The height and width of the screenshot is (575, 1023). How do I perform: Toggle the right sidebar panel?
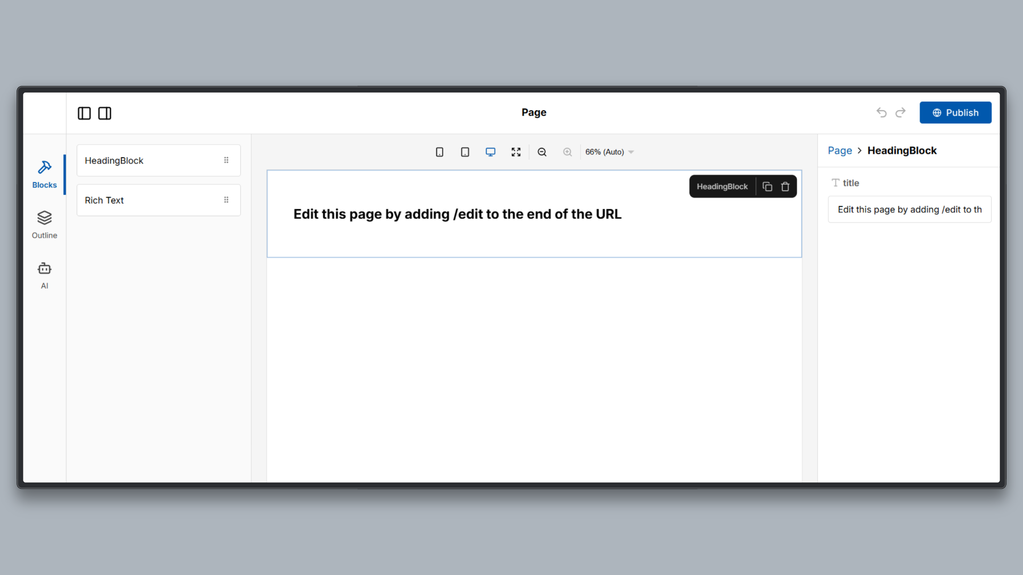(x=104, y=113)
